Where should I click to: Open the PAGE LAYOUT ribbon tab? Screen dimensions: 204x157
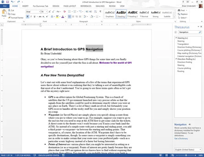(x=70, y=6)
